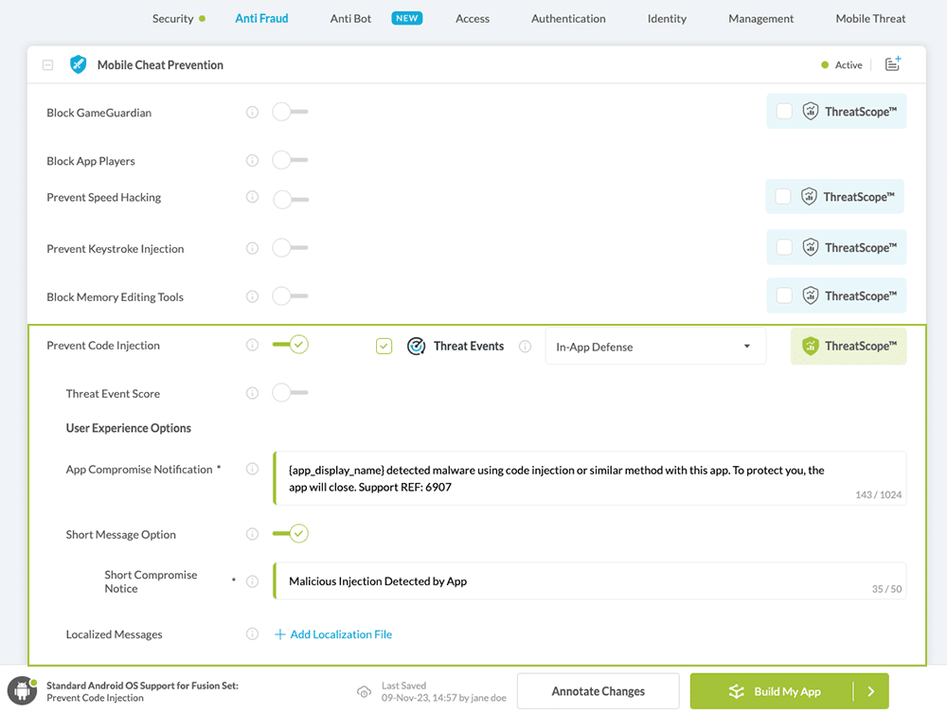
Task: Expand the Build My App arrow options
Action: coord(870,691)
